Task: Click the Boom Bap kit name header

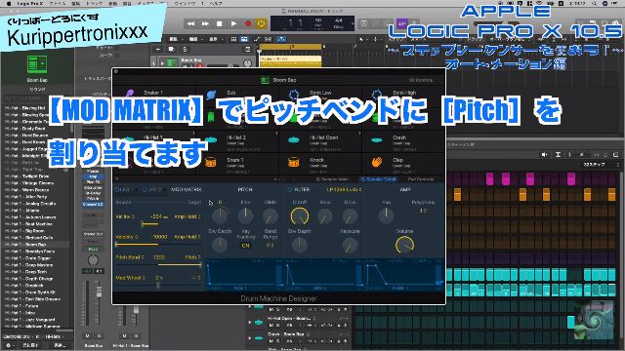Action: pyautogui.click(x=284, y=80)
